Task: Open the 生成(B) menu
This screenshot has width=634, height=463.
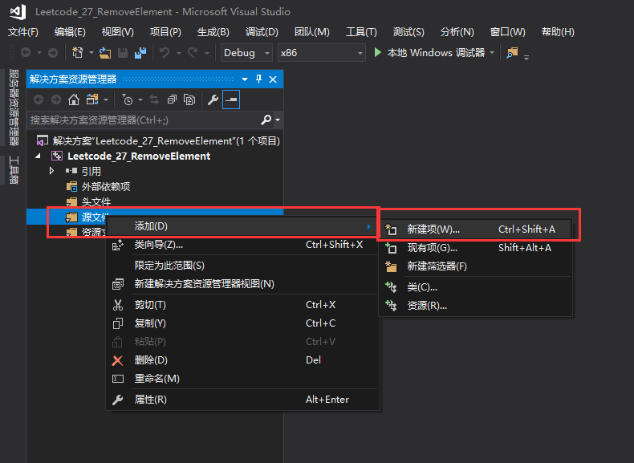Action: click(x=213, y=32)
